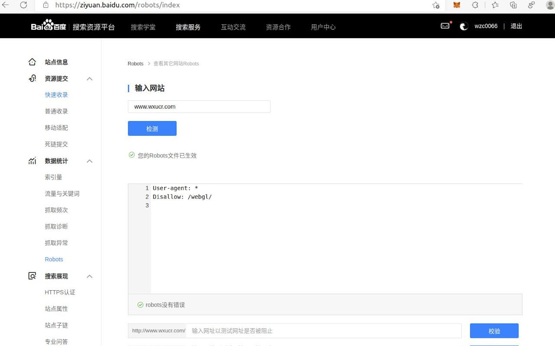Click the website input field www.wxucr.com
Image resolution: width=555 pixels, height=346 pixels.
click(x=199, y=106)
